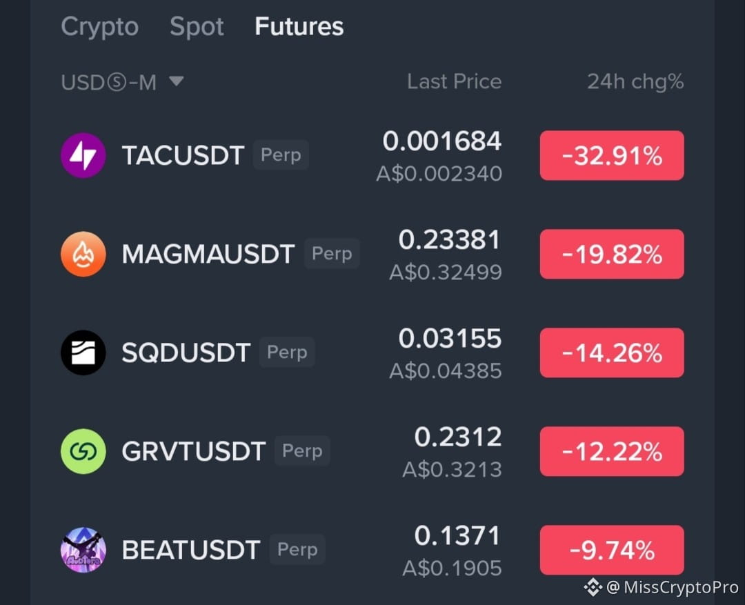745x605 pixels.
Task: Expand the USDⓈ-M dropdown arrow
Action: coord(177,81)
